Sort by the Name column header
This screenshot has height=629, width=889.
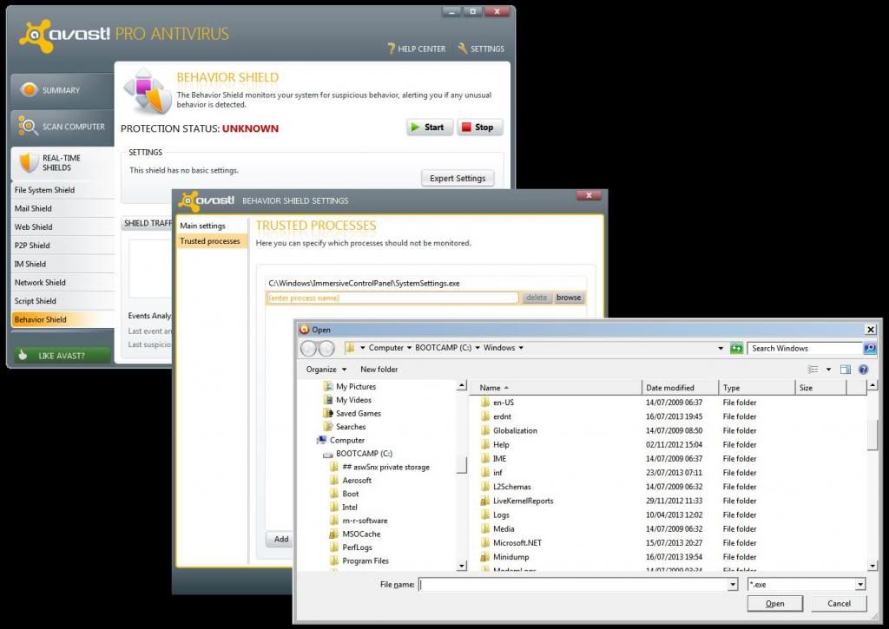point(556,388)
